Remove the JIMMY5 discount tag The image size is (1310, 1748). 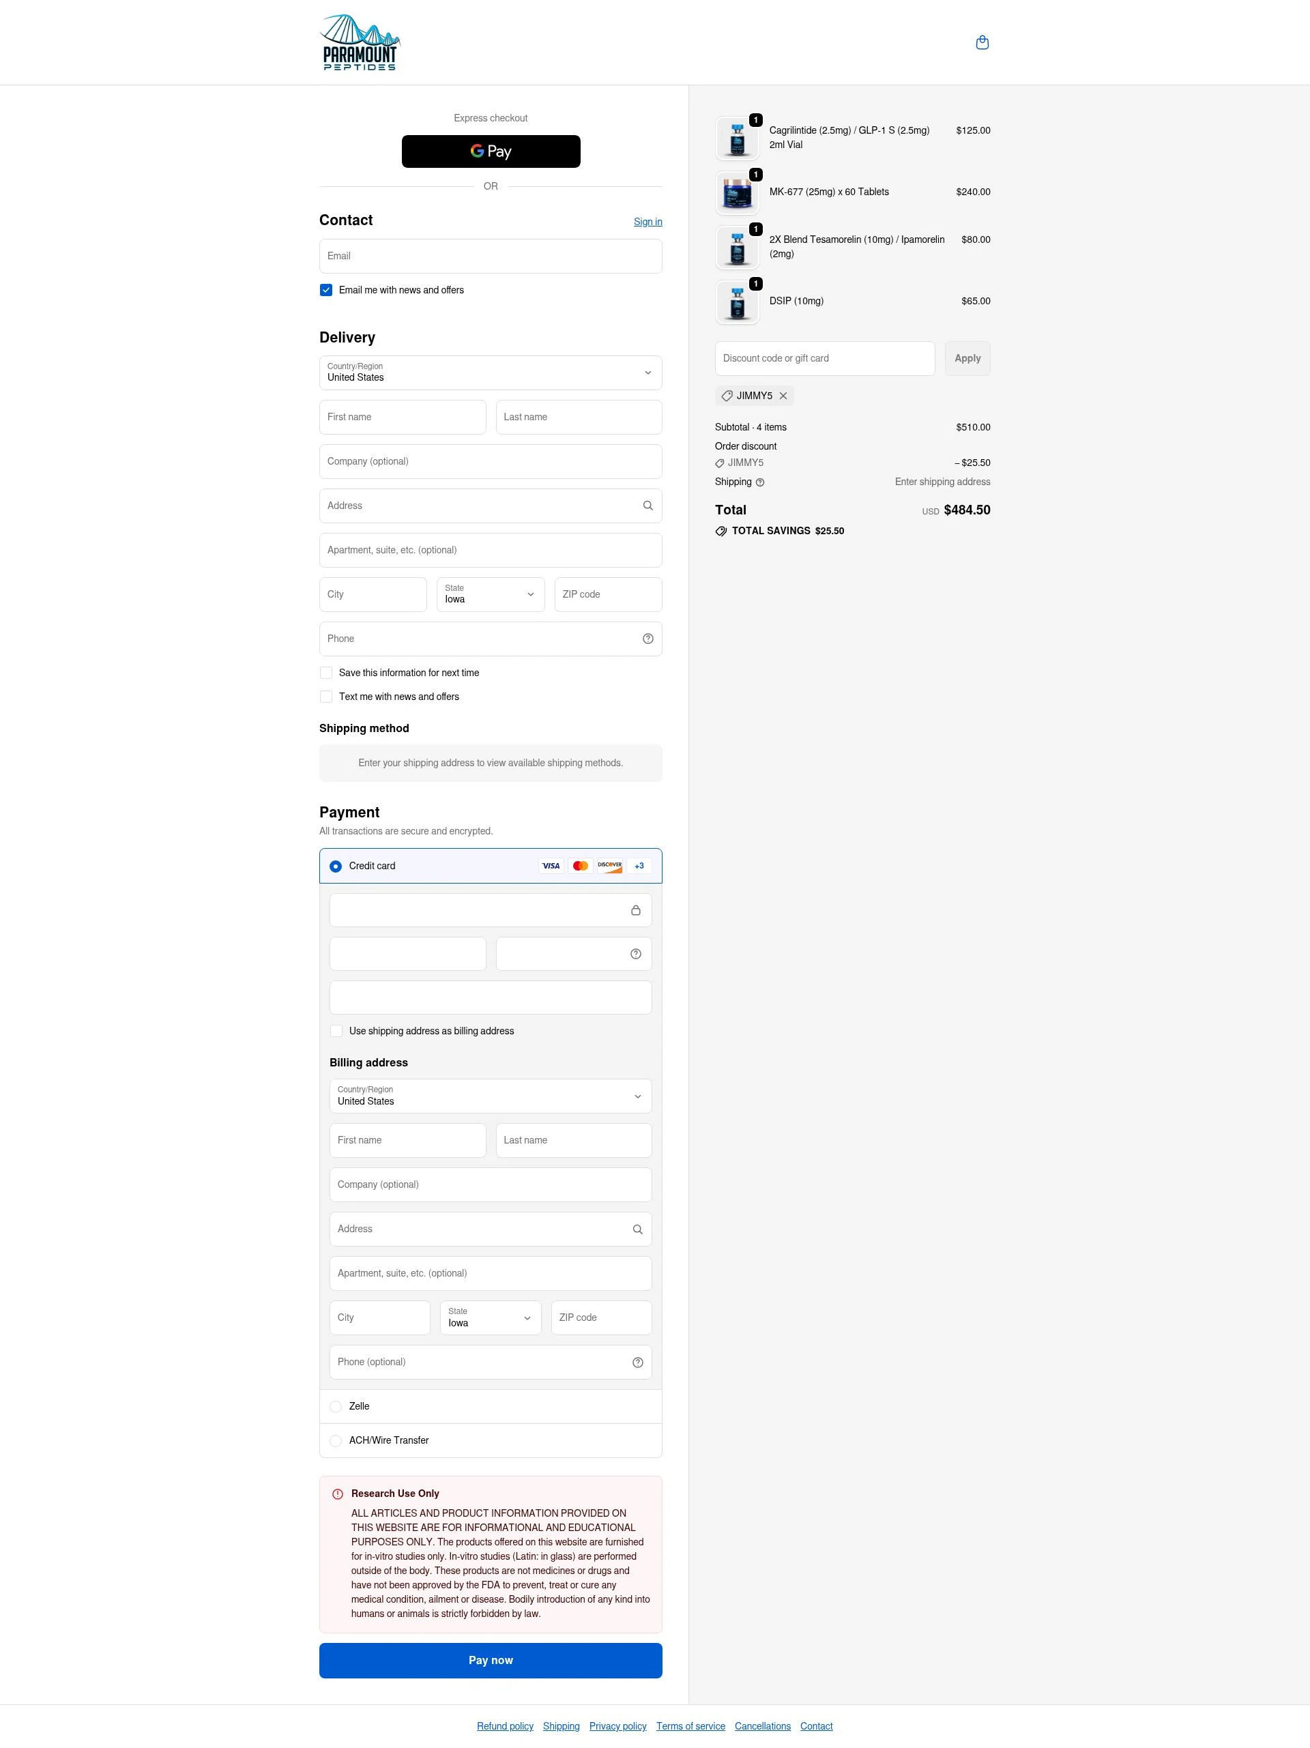(x=783, y=396)
